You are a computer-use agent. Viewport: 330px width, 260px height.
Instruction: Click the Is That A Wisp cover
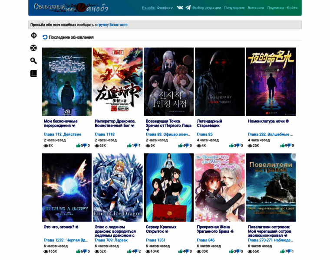coord(67,188)
